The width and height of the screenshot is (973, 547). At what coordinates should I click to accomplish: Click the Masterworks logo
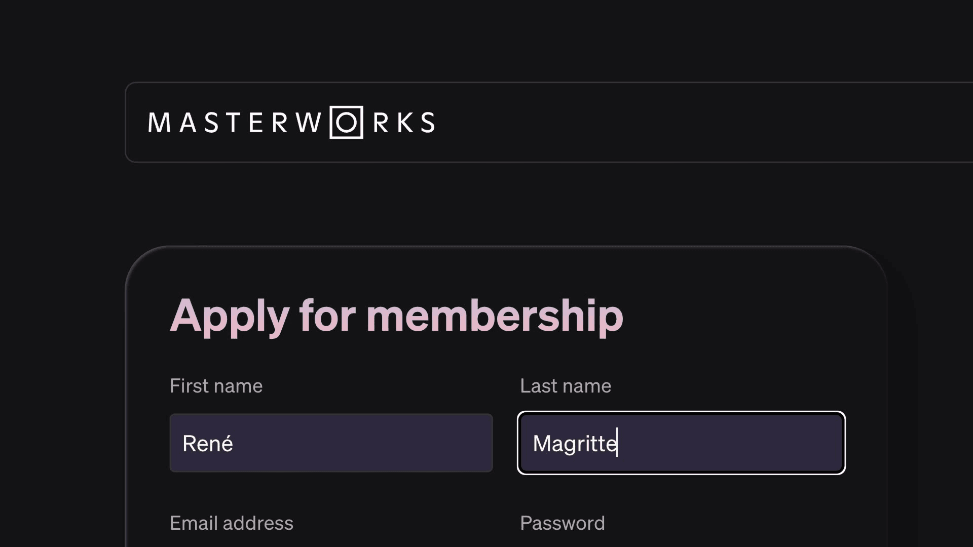coord(291,123)
